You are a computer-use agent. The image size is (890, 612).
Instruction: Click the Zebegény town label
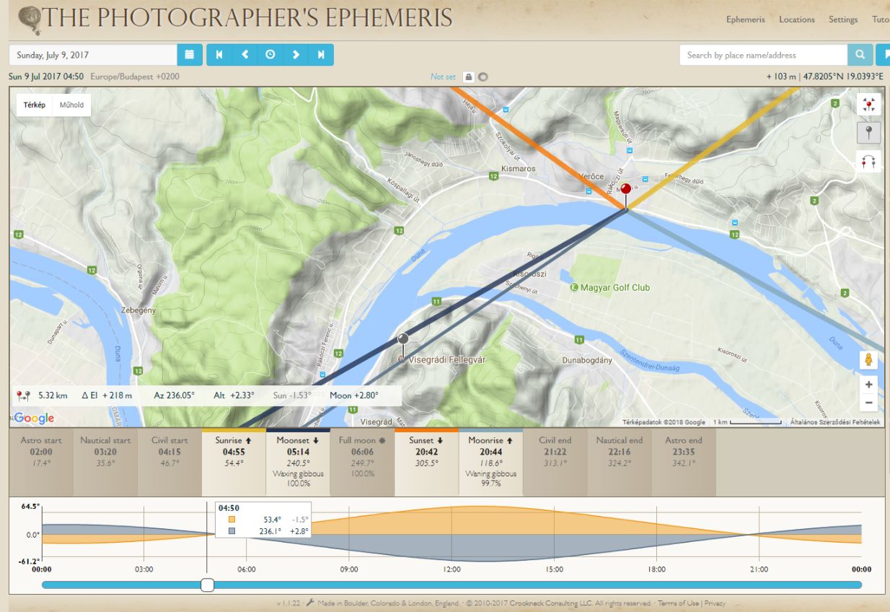tap(138, 310)
